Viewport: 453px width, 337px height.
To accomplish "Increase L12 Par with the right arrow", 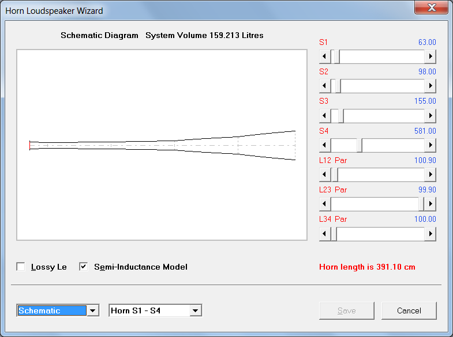I will pyautogui.click(x=430, y=175).
